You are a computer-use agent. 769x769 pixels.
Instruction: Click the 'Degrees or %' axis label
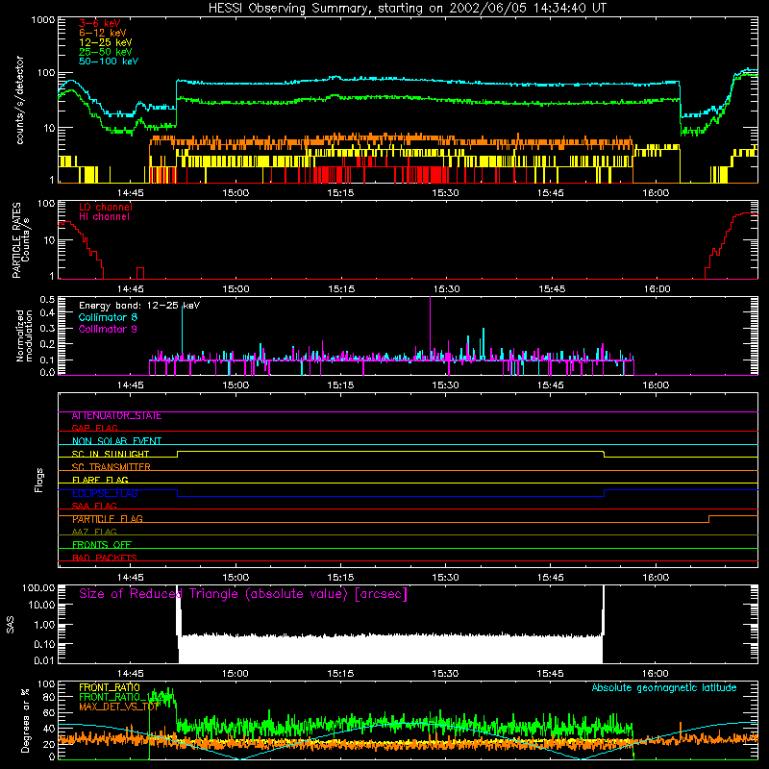(x=25, y=720)
